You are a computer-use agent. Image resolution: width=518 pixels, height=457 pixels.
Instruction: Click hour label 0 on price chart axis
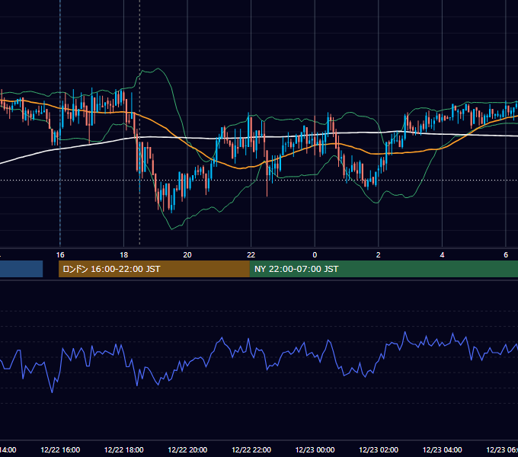pyautogui.click(x=315, y=255)
